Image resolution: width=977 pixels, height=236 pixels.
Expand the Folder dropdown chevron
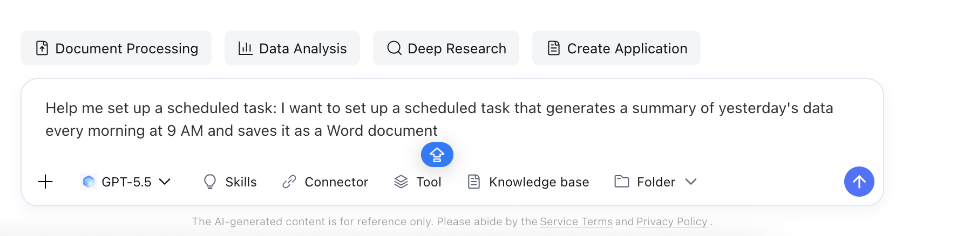(x=691, y=182)
